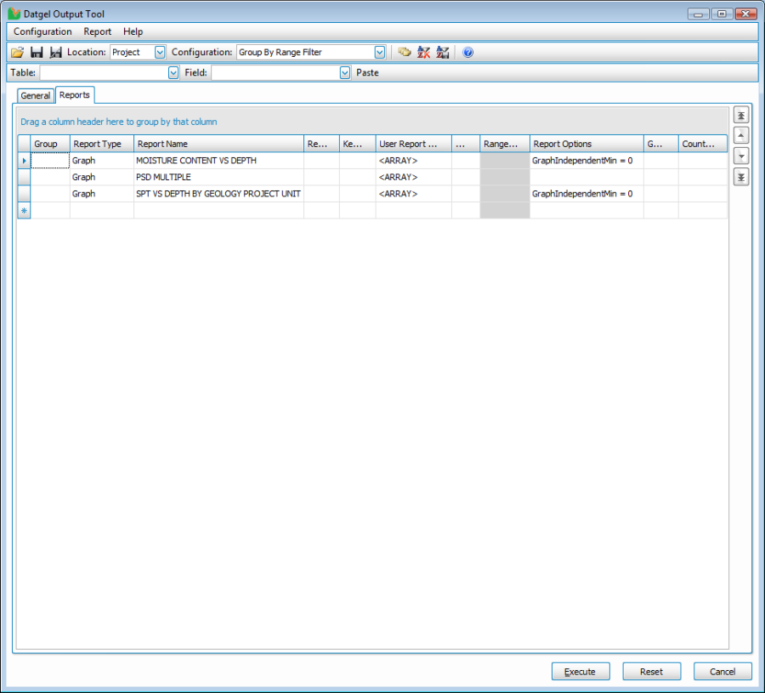The width and height of the screenshot is (765, 693).
Task: Switch to the General tab
Action: [36, 96]
